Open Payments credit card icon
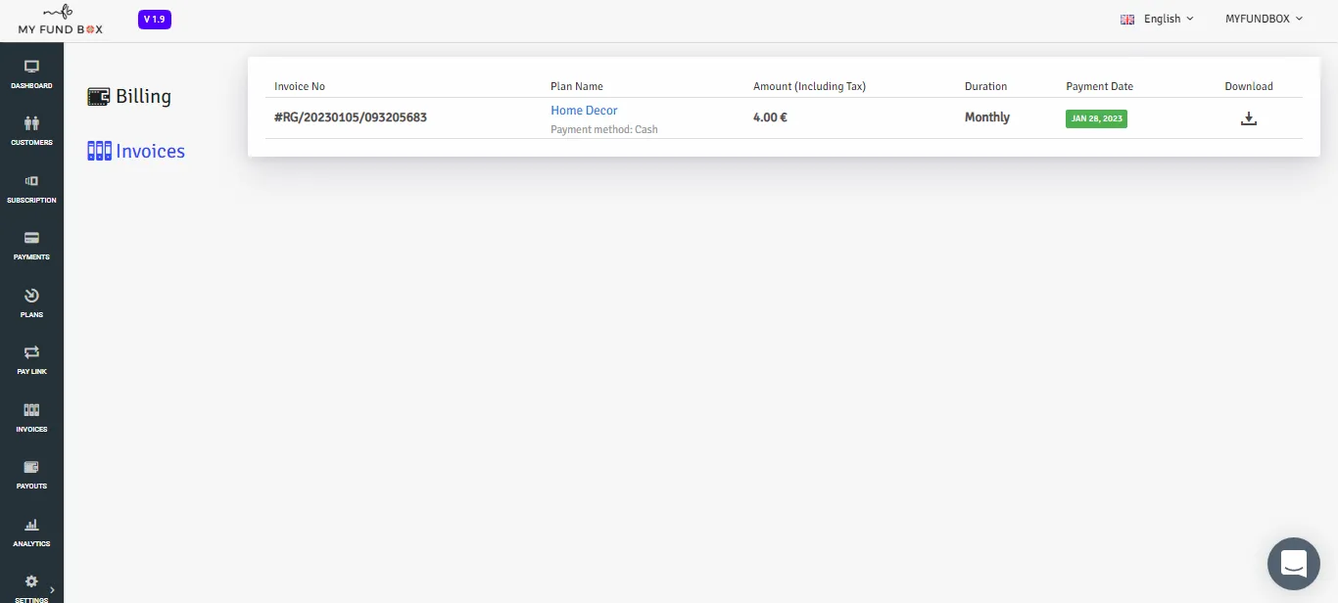This screenshot has height=603, width=1338. (31, 238)
